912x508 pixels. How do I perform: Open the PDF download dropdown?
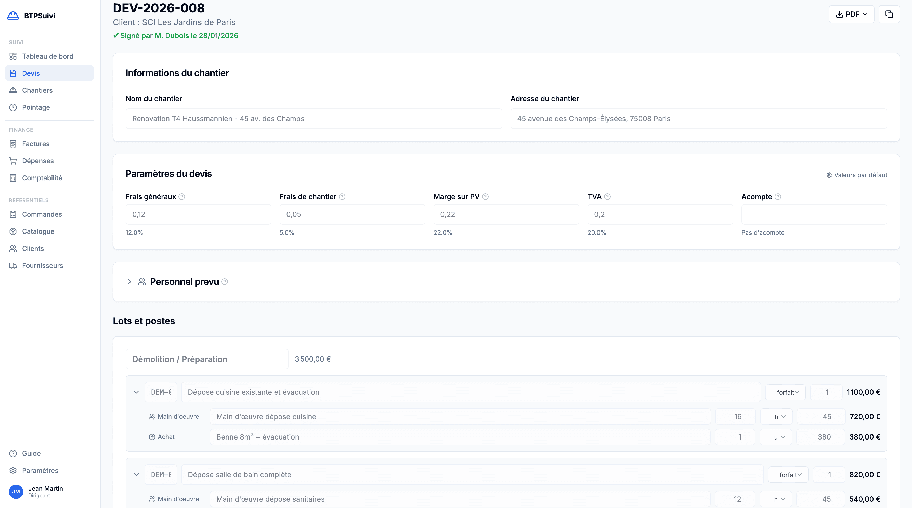[851, 14]
